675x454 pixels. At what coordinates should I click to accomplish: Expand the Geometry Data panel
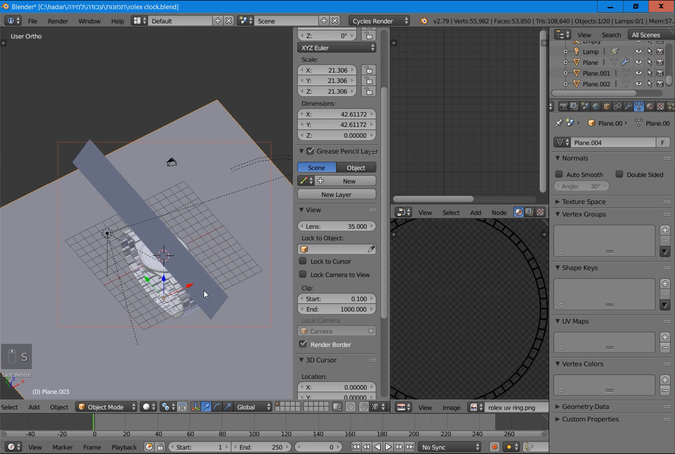pos(585,407)
